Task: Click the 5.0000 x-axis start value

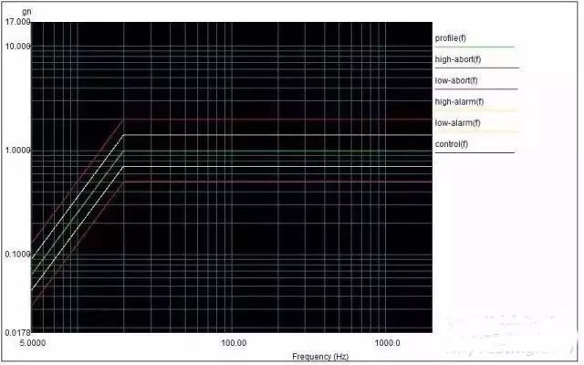Action: click(33, 343)
